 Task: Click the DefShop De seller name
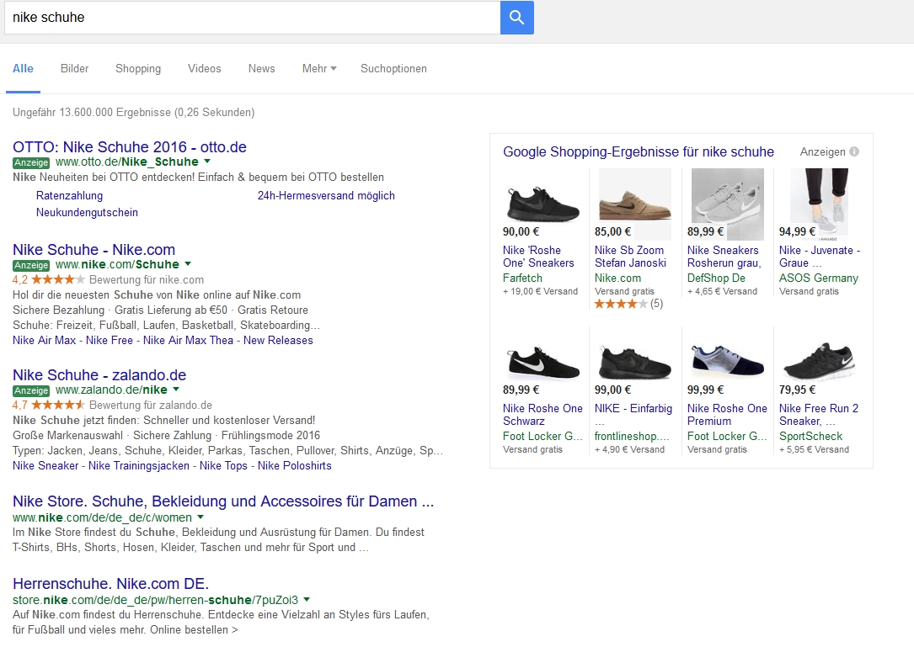click(716, 278)
